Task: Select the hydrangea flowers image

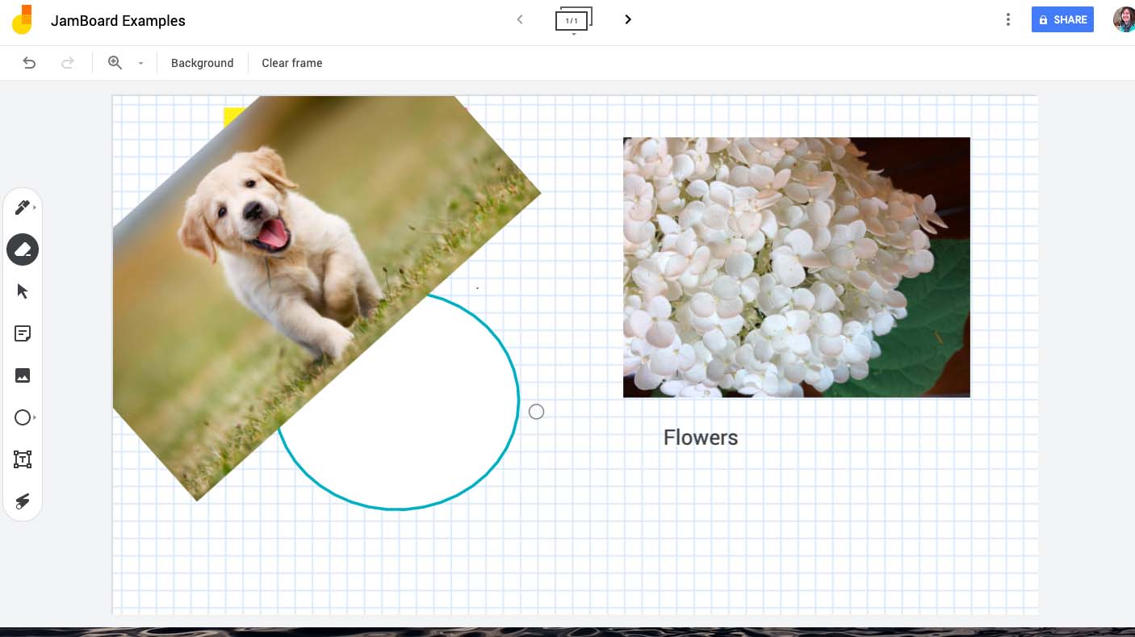Action: 797,267
